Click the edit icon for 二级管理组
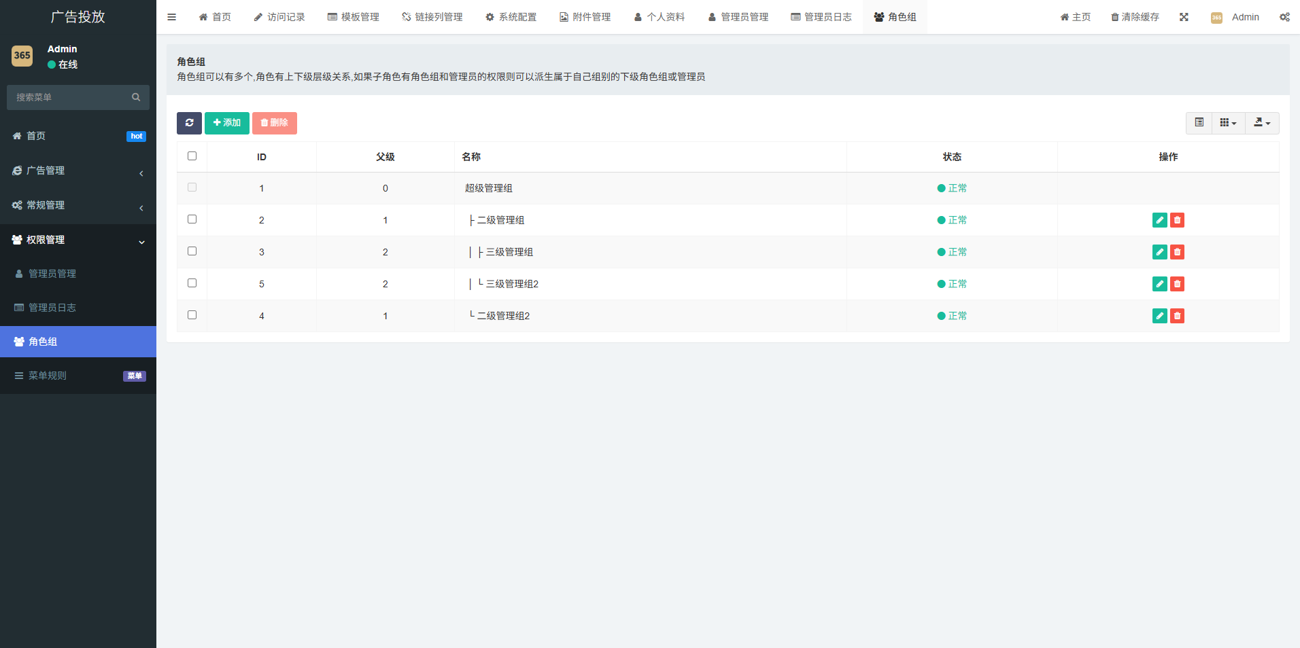This screenshot has width=1300, height=648. coord(1159,219)
